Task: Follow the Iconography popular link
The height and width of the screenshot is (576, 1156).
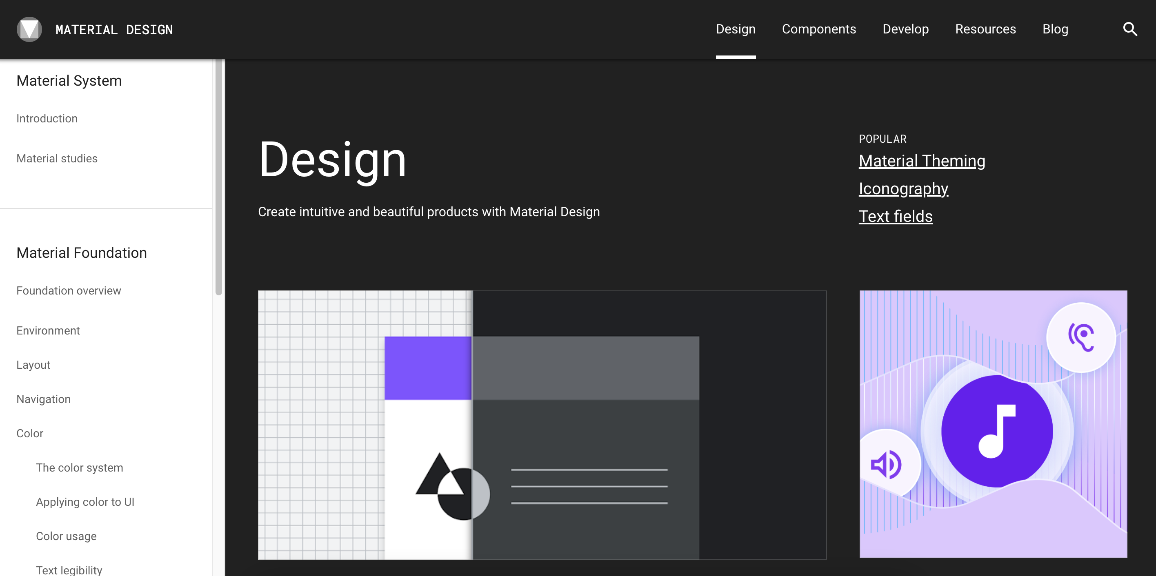Action: [903, 189]
